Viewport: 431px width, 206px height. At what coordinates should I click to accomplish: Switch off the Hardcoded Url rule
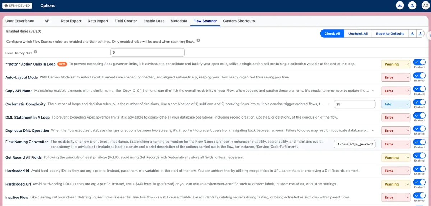pos(419,182)
